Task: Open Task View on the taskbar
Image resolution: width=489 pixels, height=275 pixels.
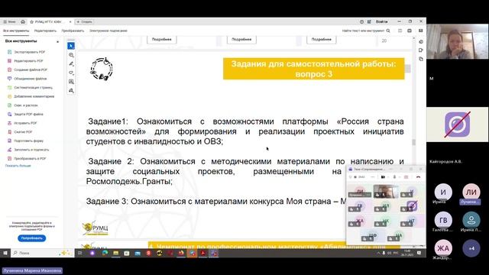Action: tap(79, 253)
